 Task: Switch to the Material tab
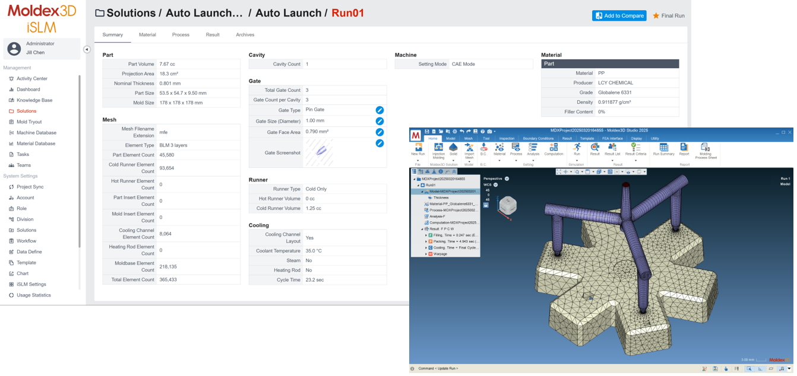click(x=147, y=35)
